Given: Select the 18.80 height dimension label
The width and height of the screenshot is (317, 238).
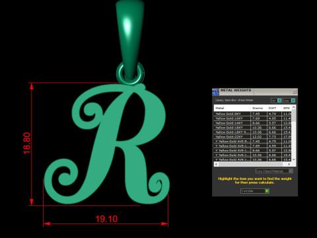Looking at the screenshot, I should pyautogui.click(x=27, y=143).
